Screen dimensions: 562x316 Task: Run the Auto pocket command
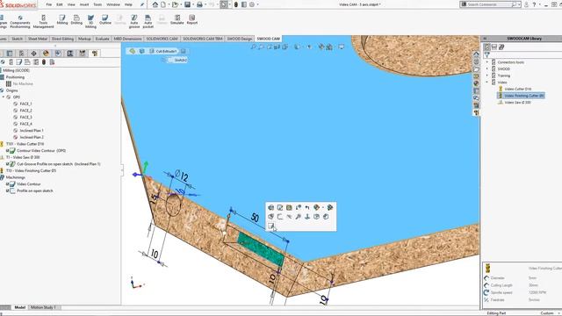pyautogui.click(x=148, y=21)
